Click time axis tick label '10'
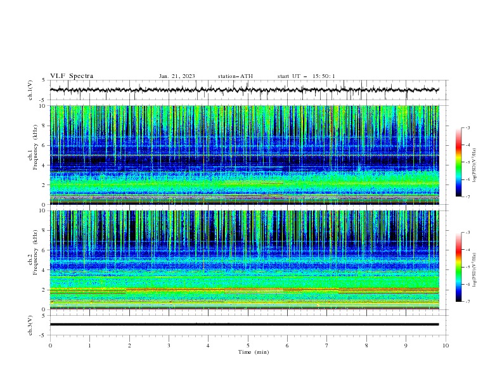 pos(446,346)
